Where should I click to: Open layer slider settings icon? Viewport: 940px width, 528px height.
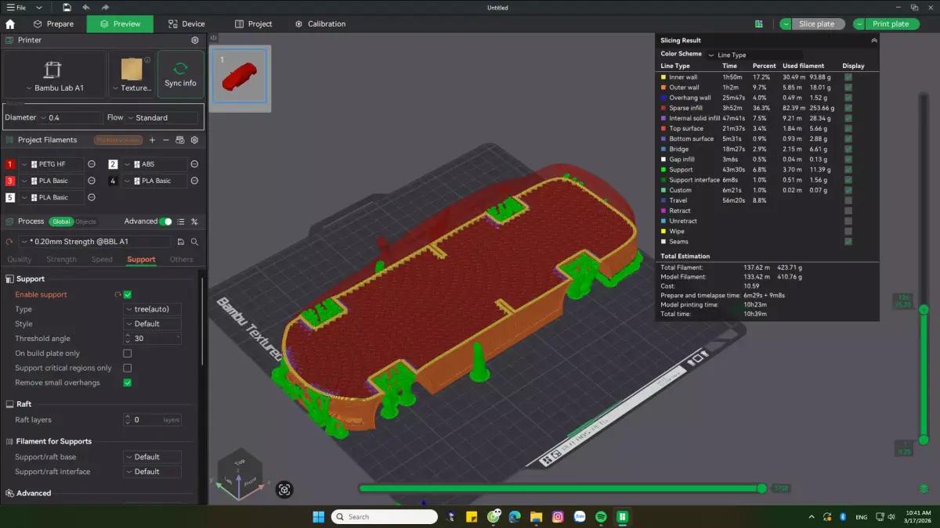(x=924, y=489)
